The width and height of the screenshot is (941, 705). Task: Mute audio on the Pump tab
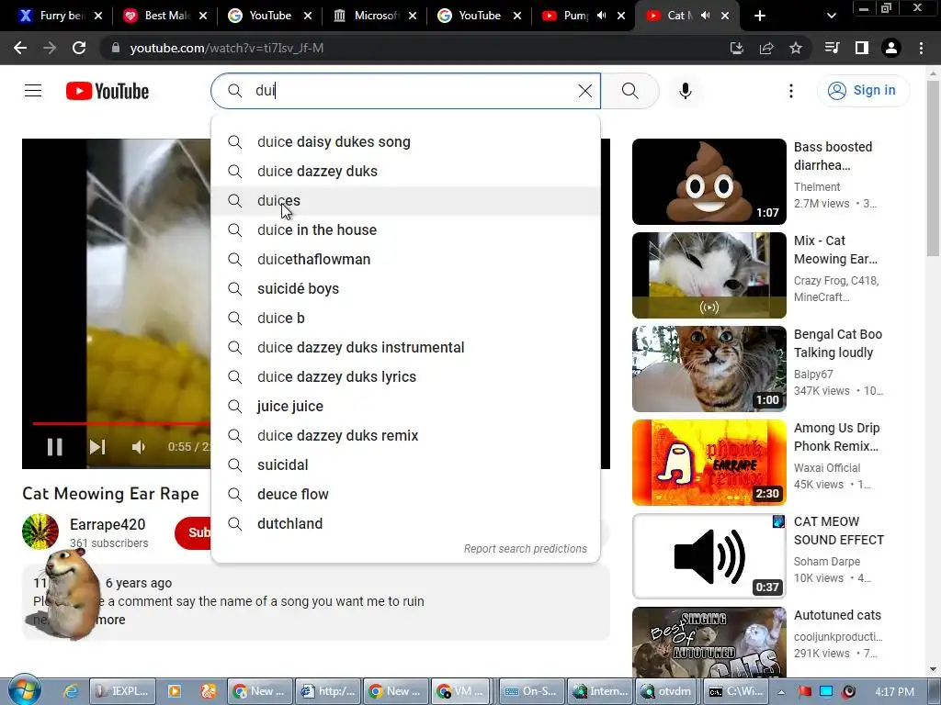[601, 16]
